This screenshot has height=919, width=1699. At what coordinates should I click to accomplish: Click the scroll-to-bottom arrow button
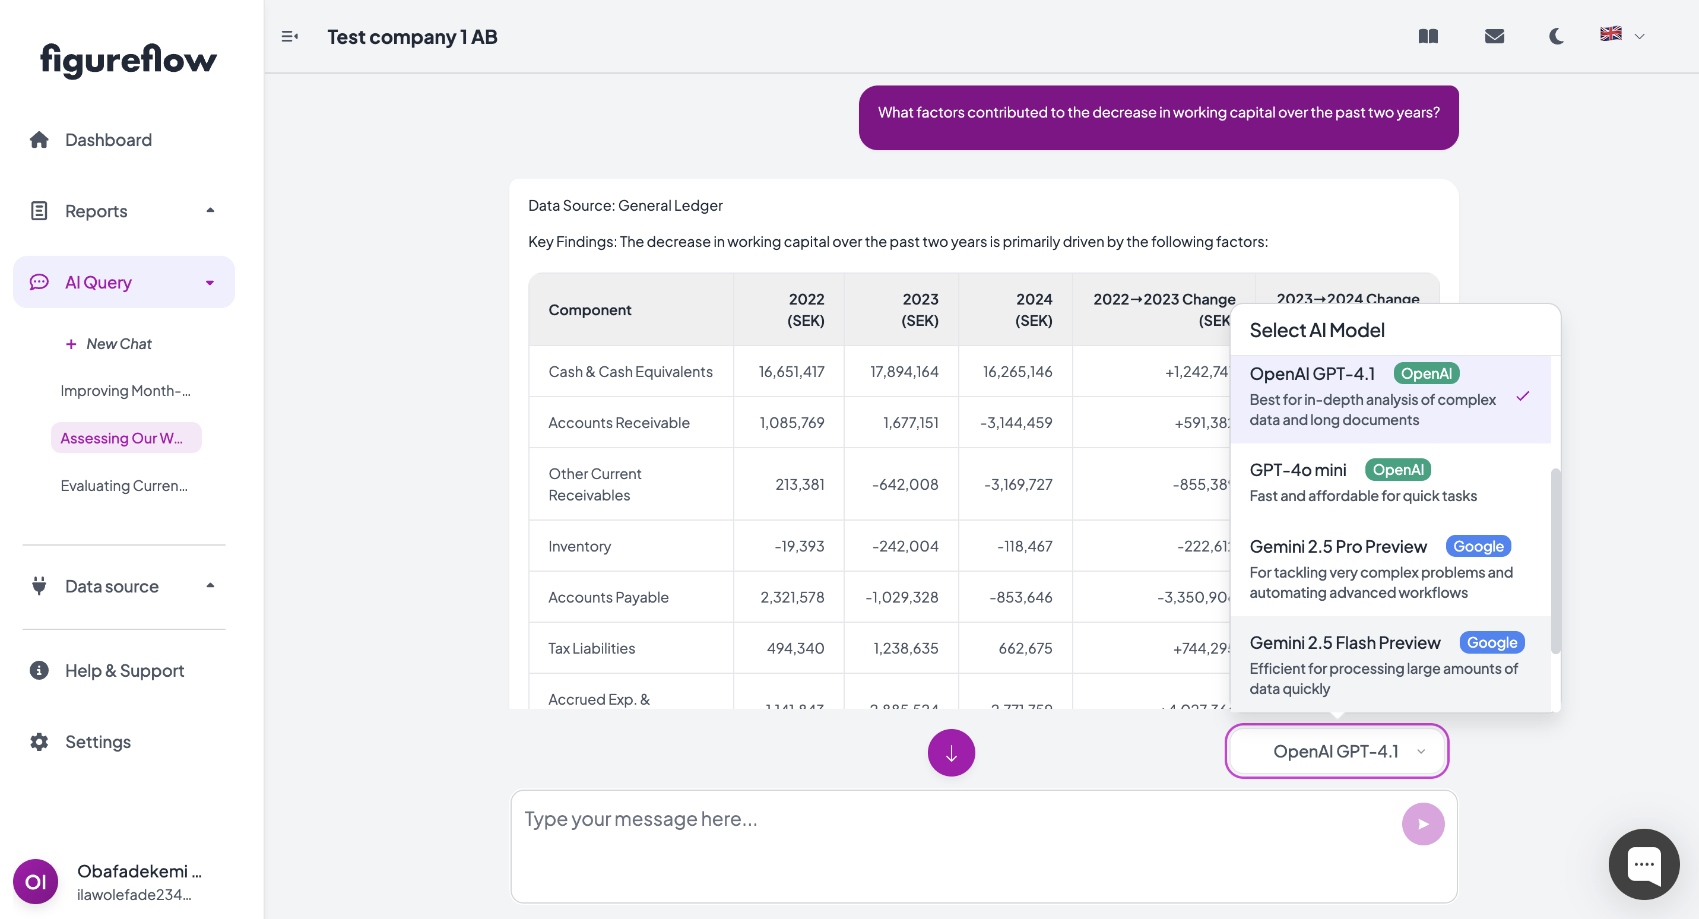tap(951, 752)
